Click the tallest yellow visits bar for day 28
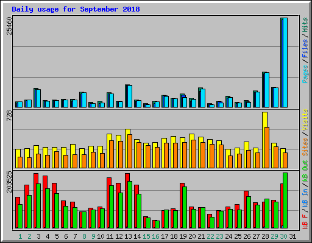The width and height of the screenshot is (312, 243). click(x=264, y=140)
